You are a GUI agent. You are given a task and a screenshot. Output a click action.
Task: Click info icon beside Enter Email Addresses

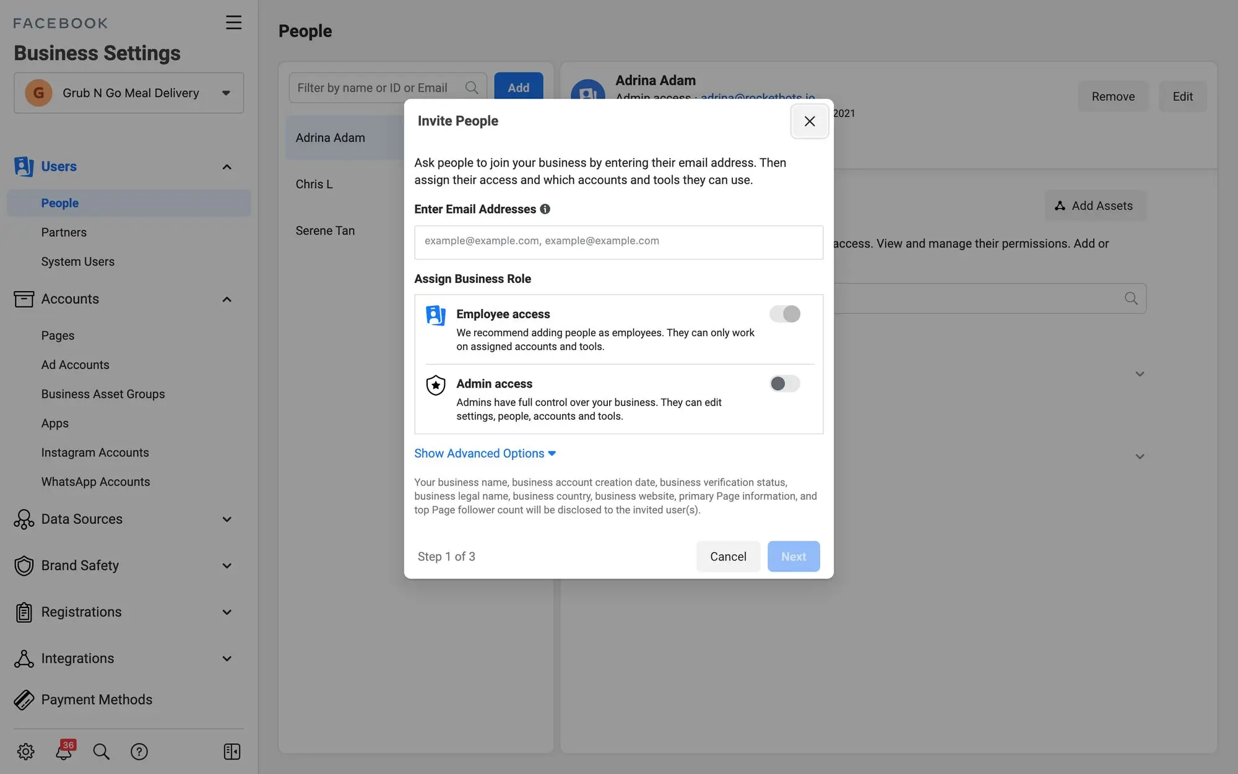coord(545,209)
